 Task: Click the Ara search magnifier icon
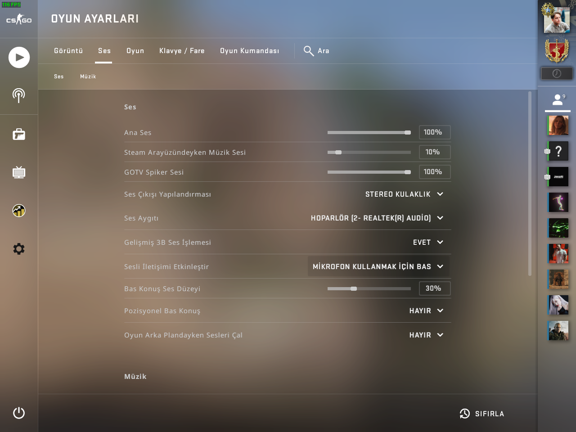309,51
